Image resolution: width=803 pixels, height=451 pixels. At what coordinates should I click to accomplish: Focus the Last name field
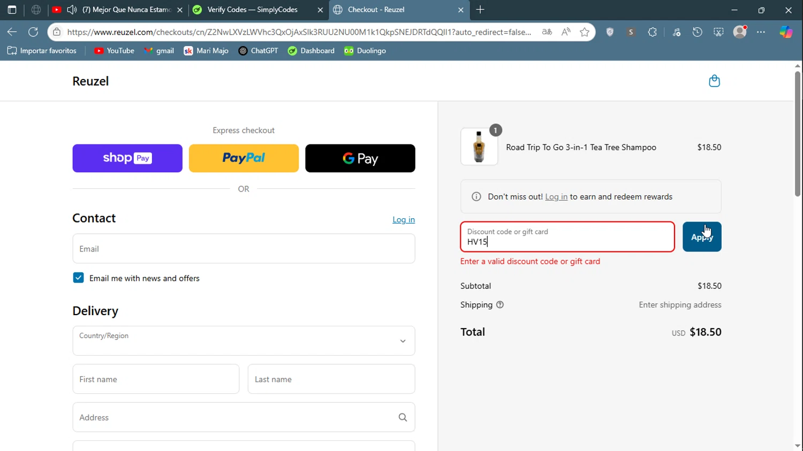pos(331,379)
